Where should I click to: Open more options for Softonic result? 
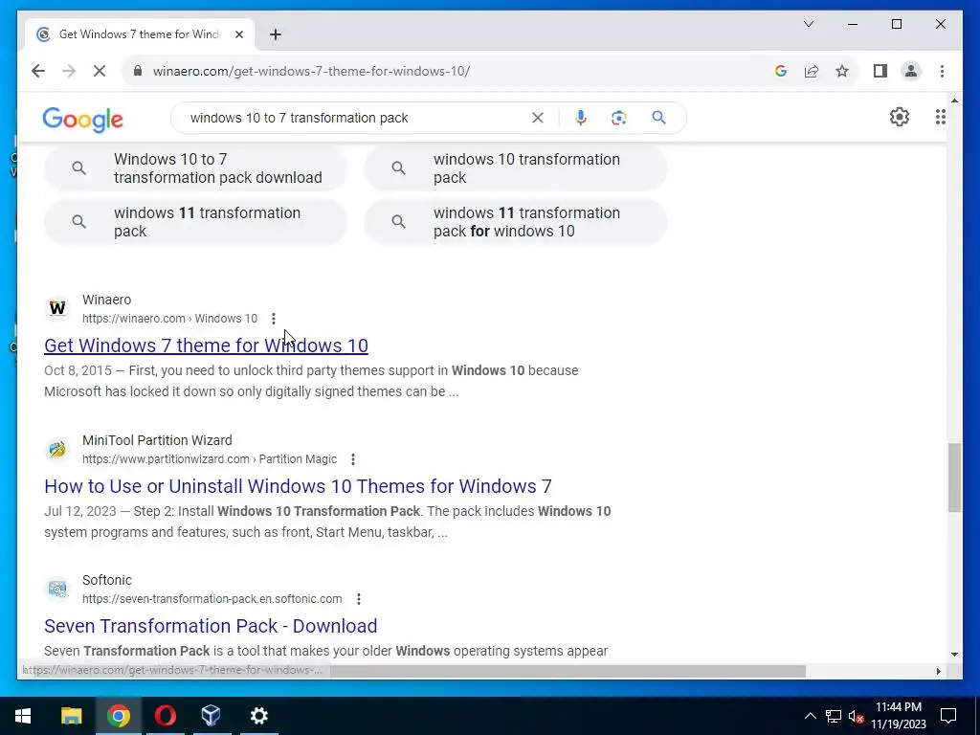[359, 599]
